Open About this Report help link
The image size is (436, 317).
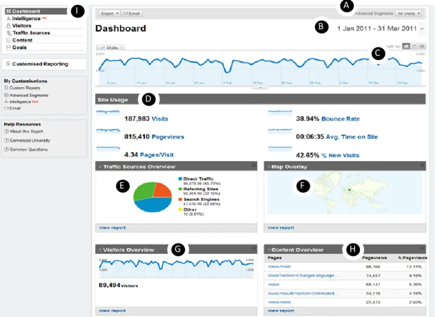click(26, 131)
